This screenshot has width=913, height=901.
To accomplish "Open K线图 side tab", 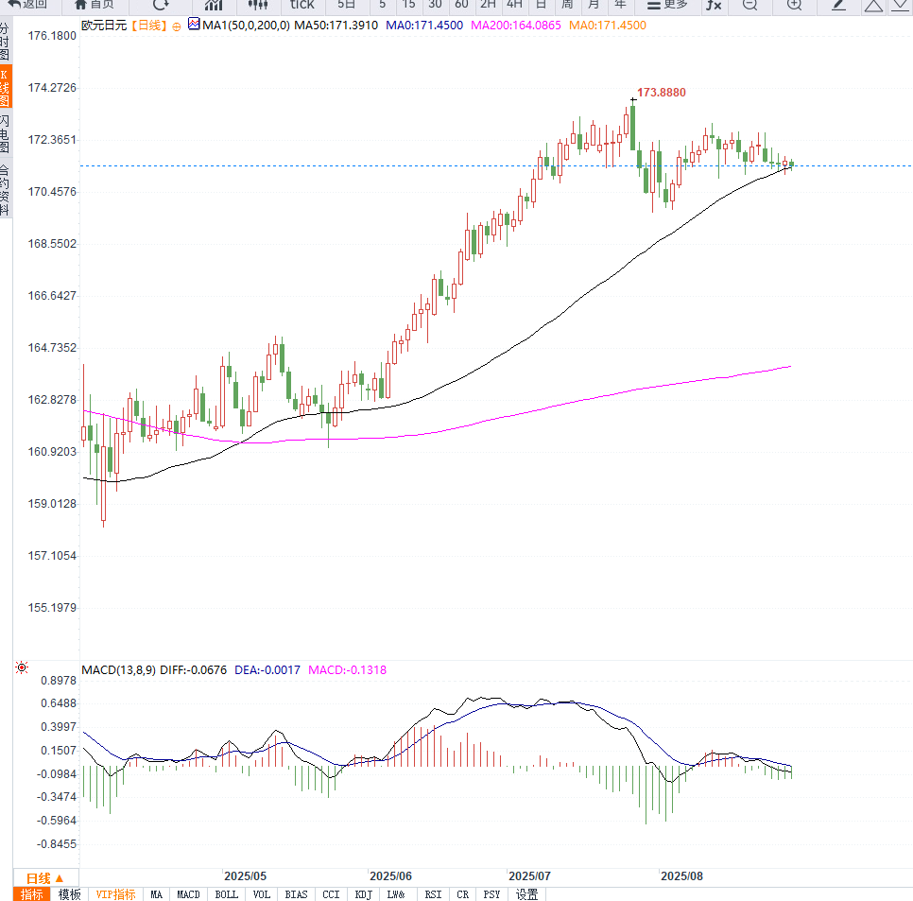I will [x=6, y=87].
